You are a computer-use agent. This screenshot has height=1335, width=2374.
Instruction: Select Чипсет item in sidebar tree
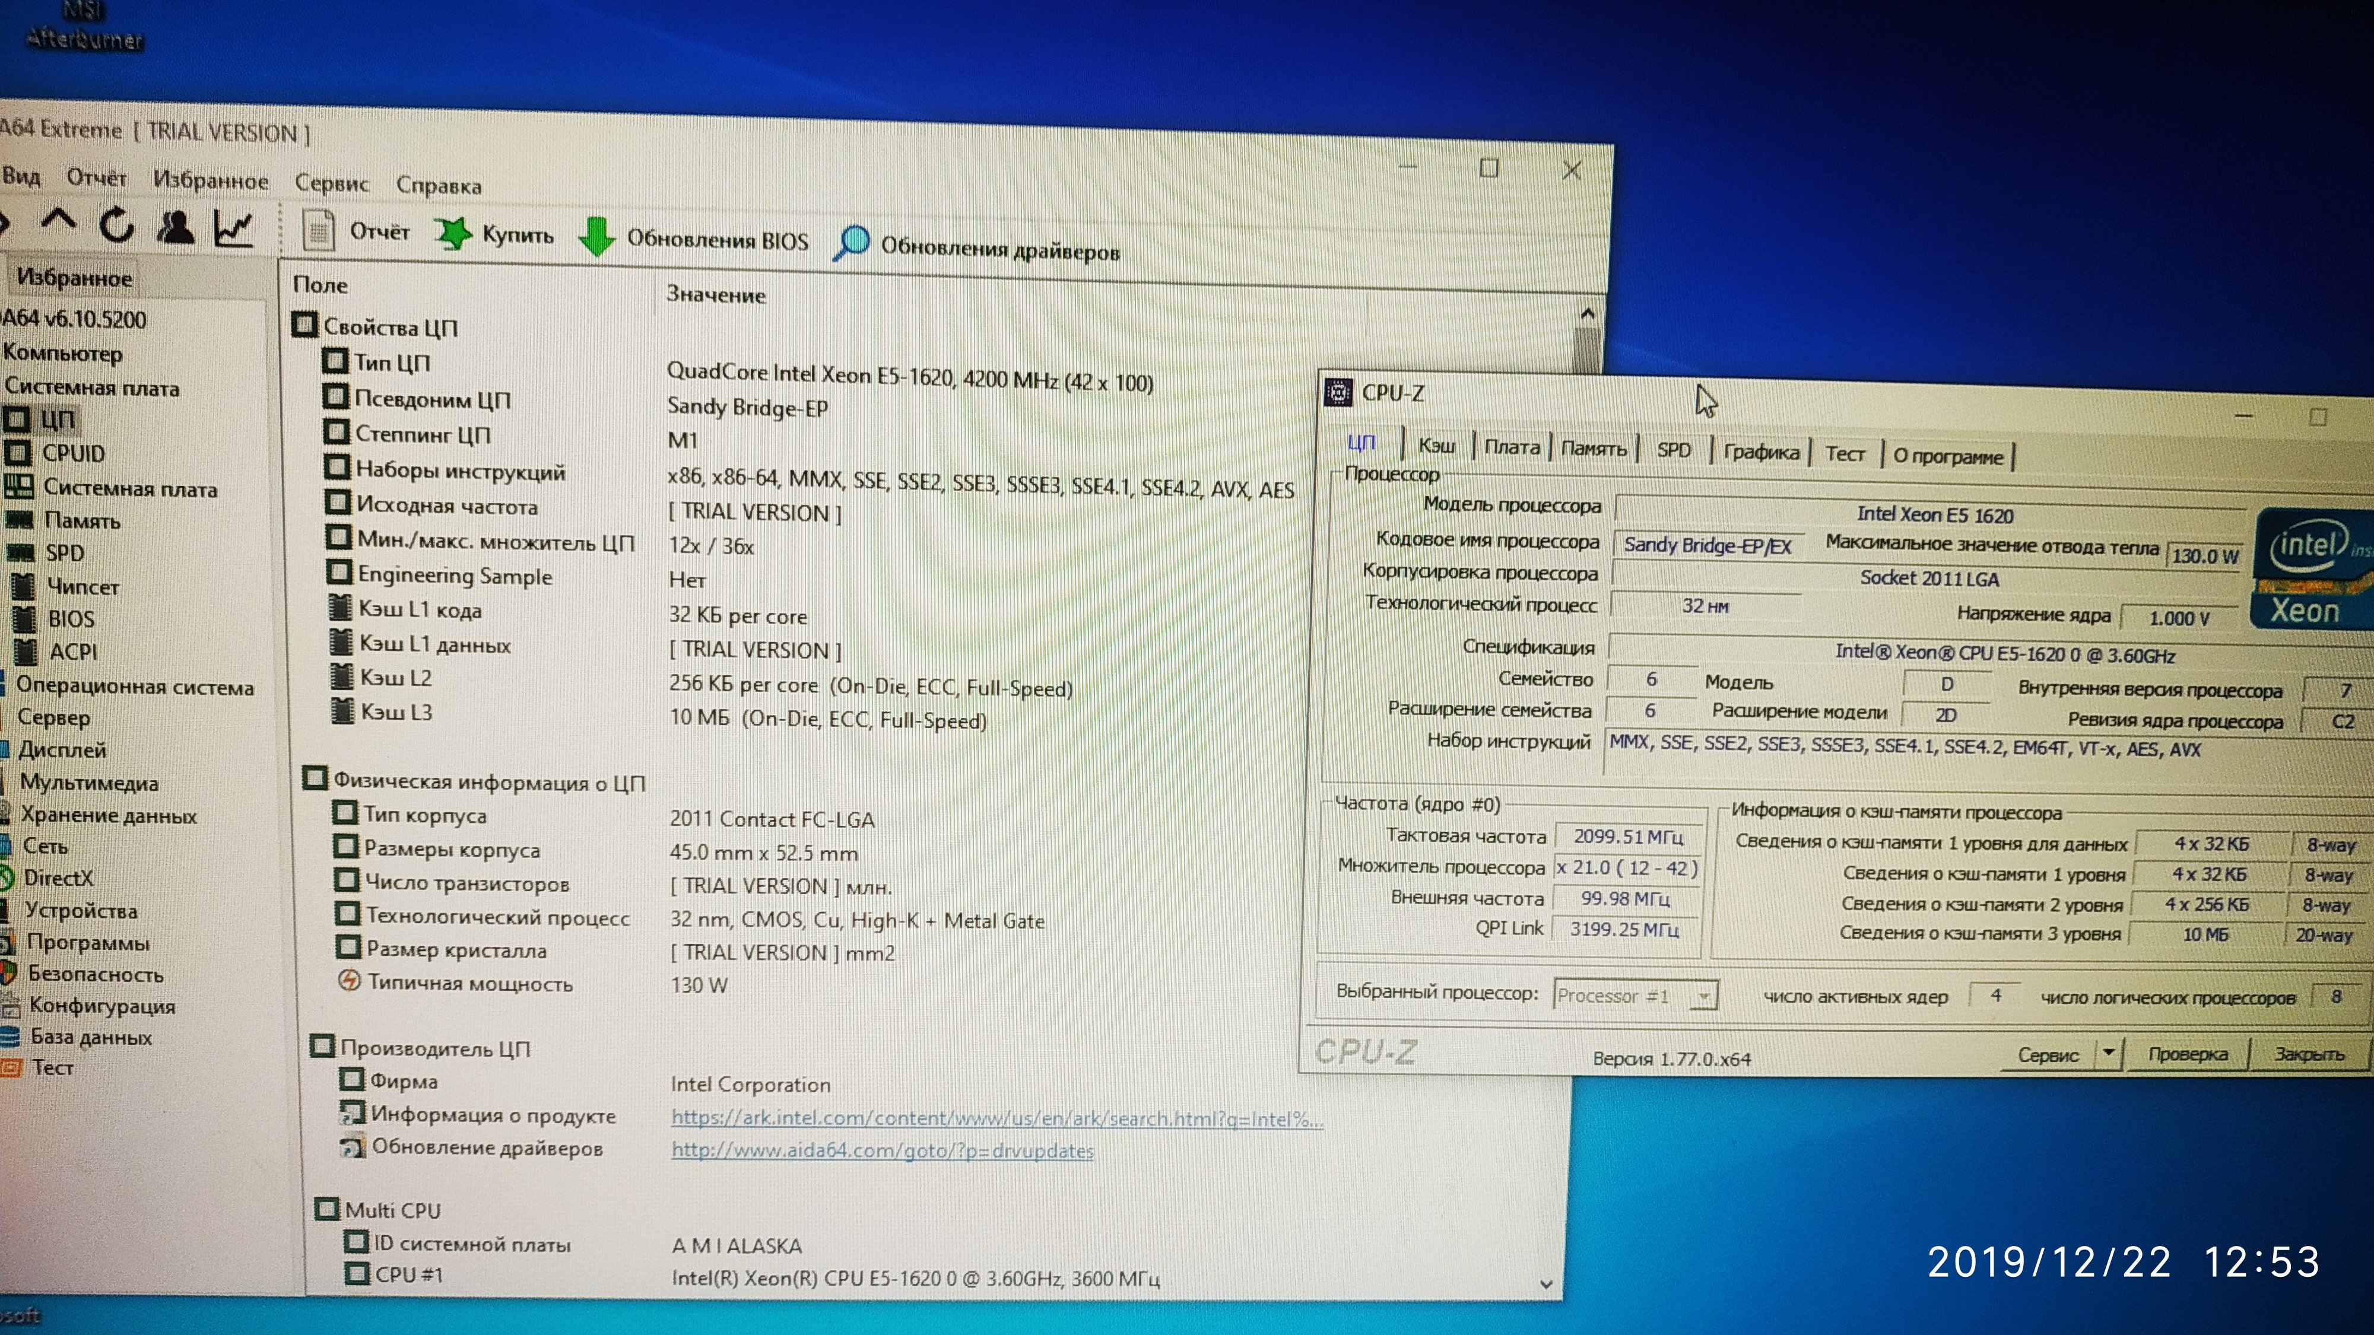pyautogui.click(x=82, y=586)
